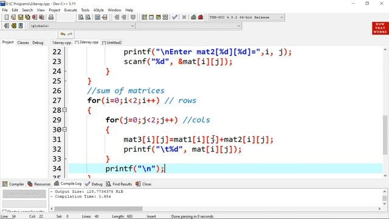This screenshot has height=219, width=389.
Task: Toggle the Shorten compiler paths checkbox
Action: tap(4, 211)
